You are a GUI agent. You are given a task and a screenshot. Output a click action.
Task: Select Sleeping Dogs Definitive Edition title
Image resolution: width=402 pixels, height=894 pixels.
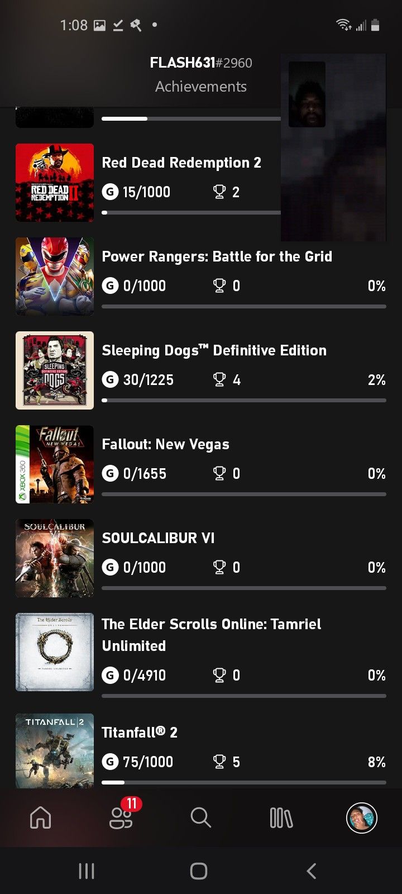(214, 350)
